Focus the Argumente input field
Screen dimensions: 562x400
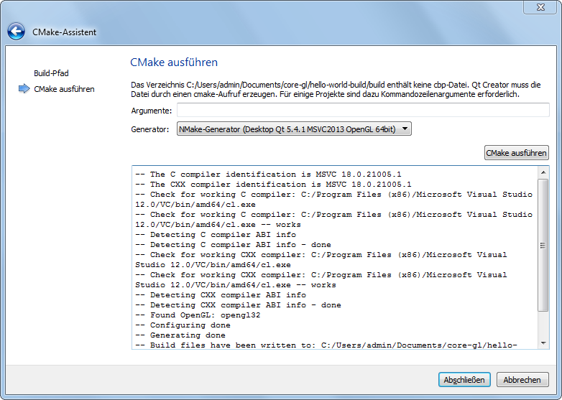(x=363, y=110)
